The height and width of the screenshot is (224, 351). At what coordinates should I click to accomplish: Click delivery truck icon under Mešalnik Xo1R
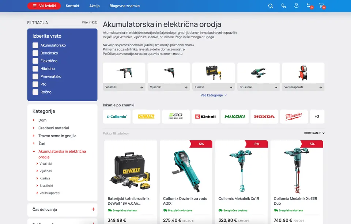pos(220,210)
